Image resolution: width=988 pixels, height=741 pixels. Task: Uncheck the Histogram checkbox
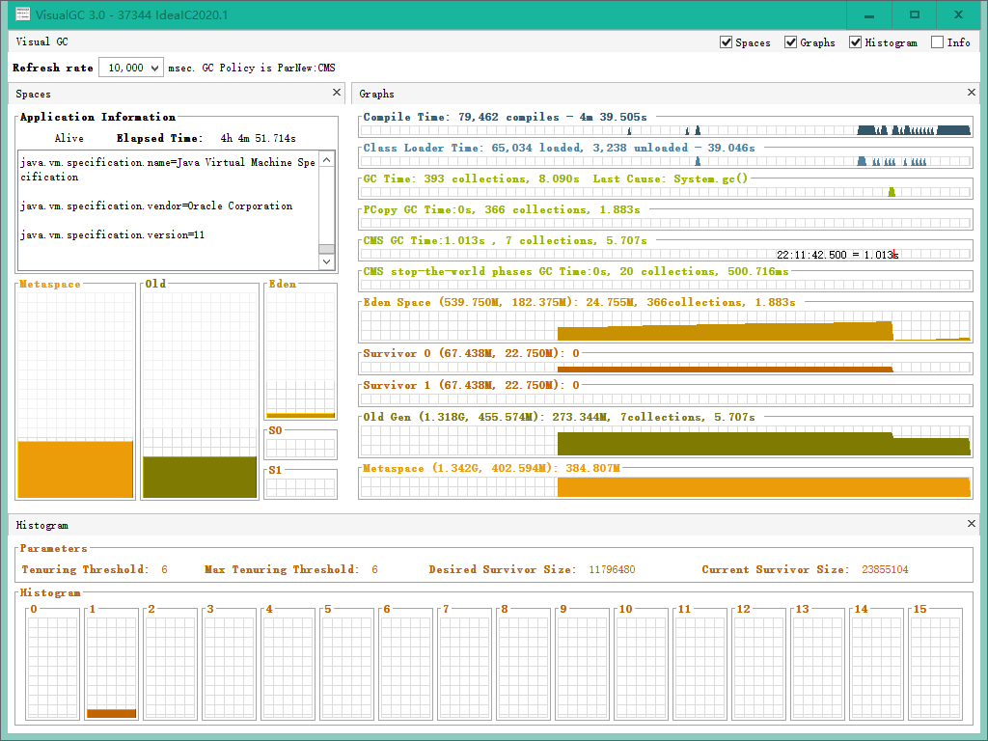point(855,42)
